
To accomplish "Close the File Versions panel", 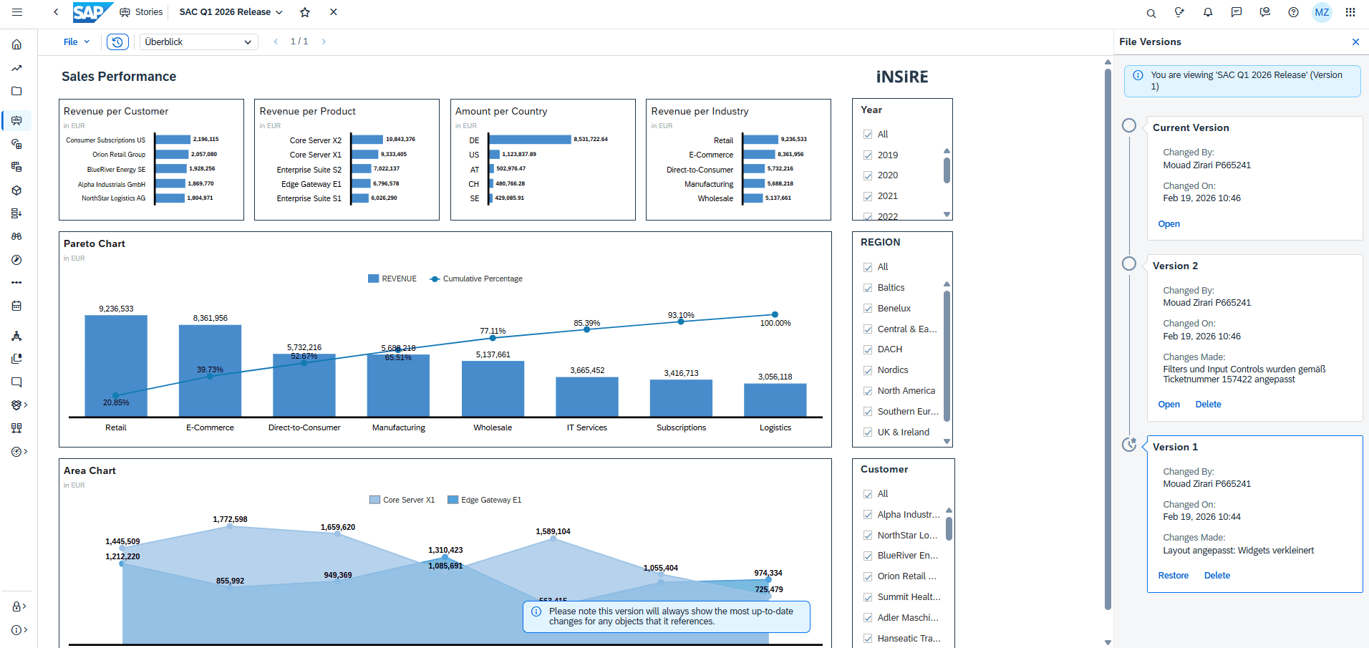I will [1355, 42].
